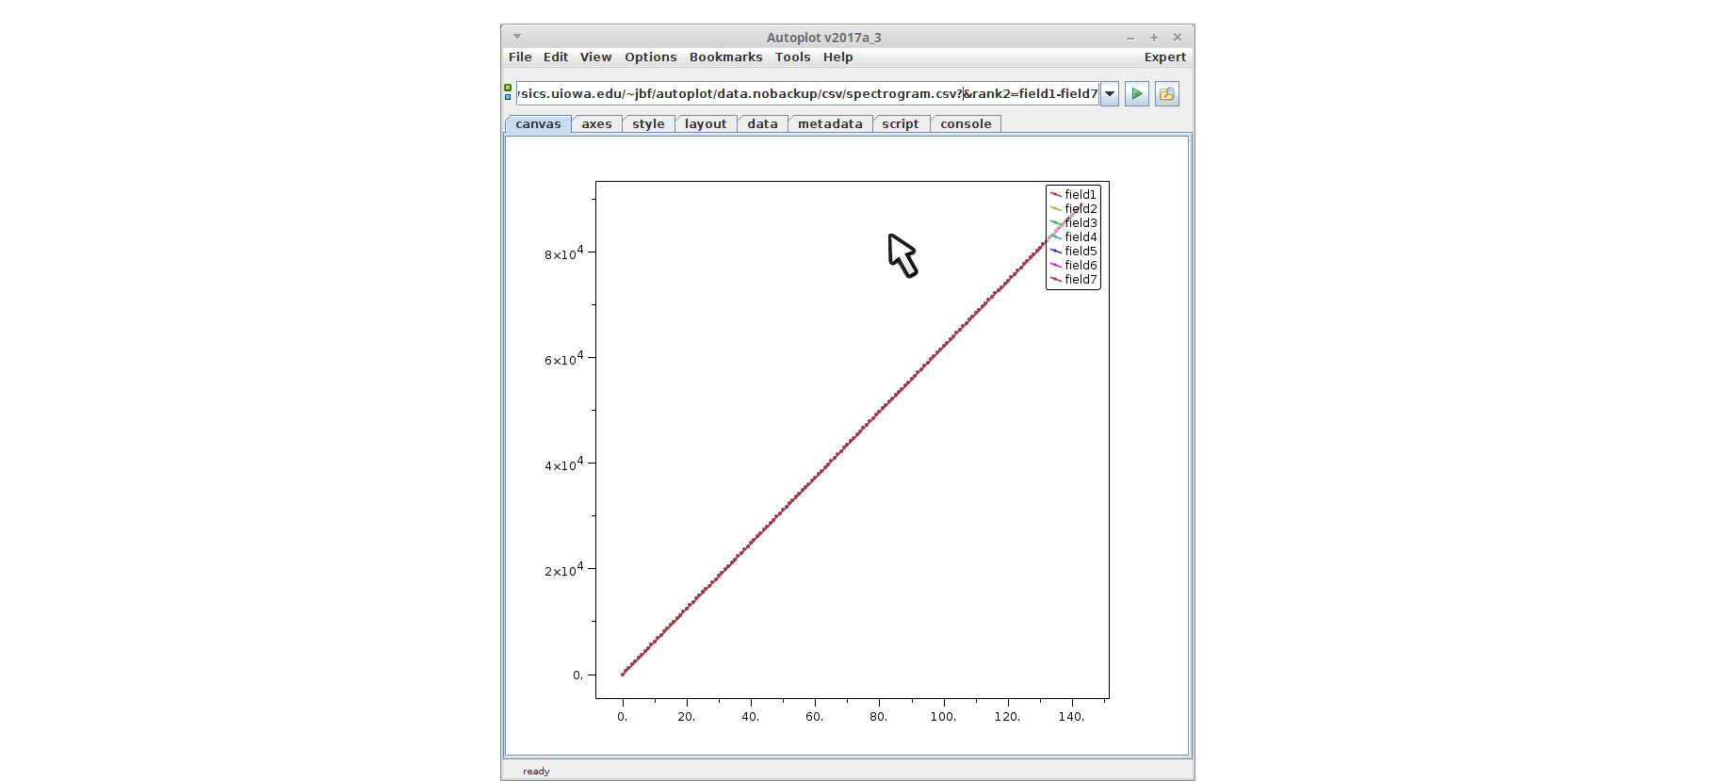Click the 2x10^4 y-axis label
This screenshot has height=781, width=1723.
point(563,569)
